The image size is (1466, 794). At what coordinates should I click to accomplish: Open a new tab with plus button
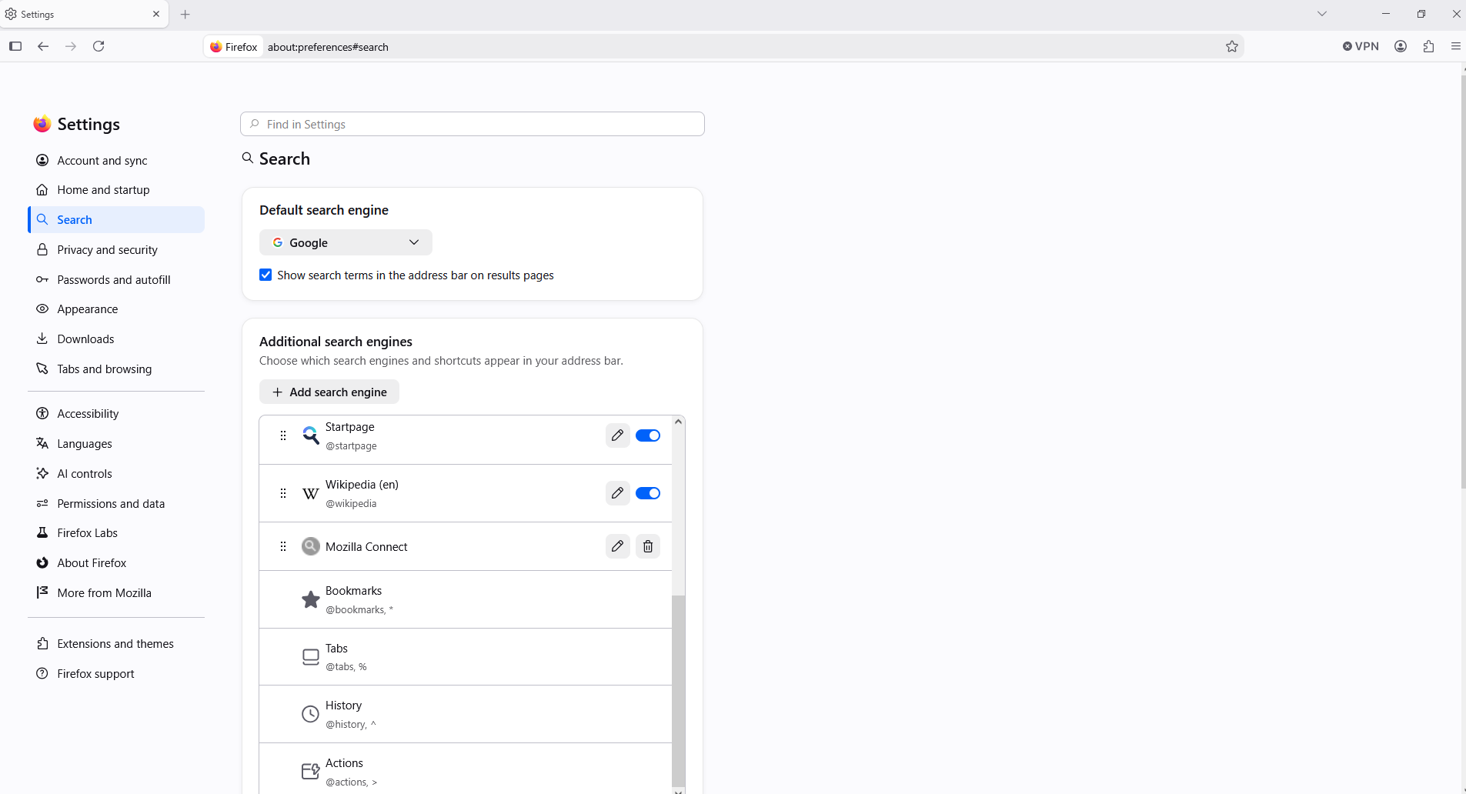[x=185, y=14]
